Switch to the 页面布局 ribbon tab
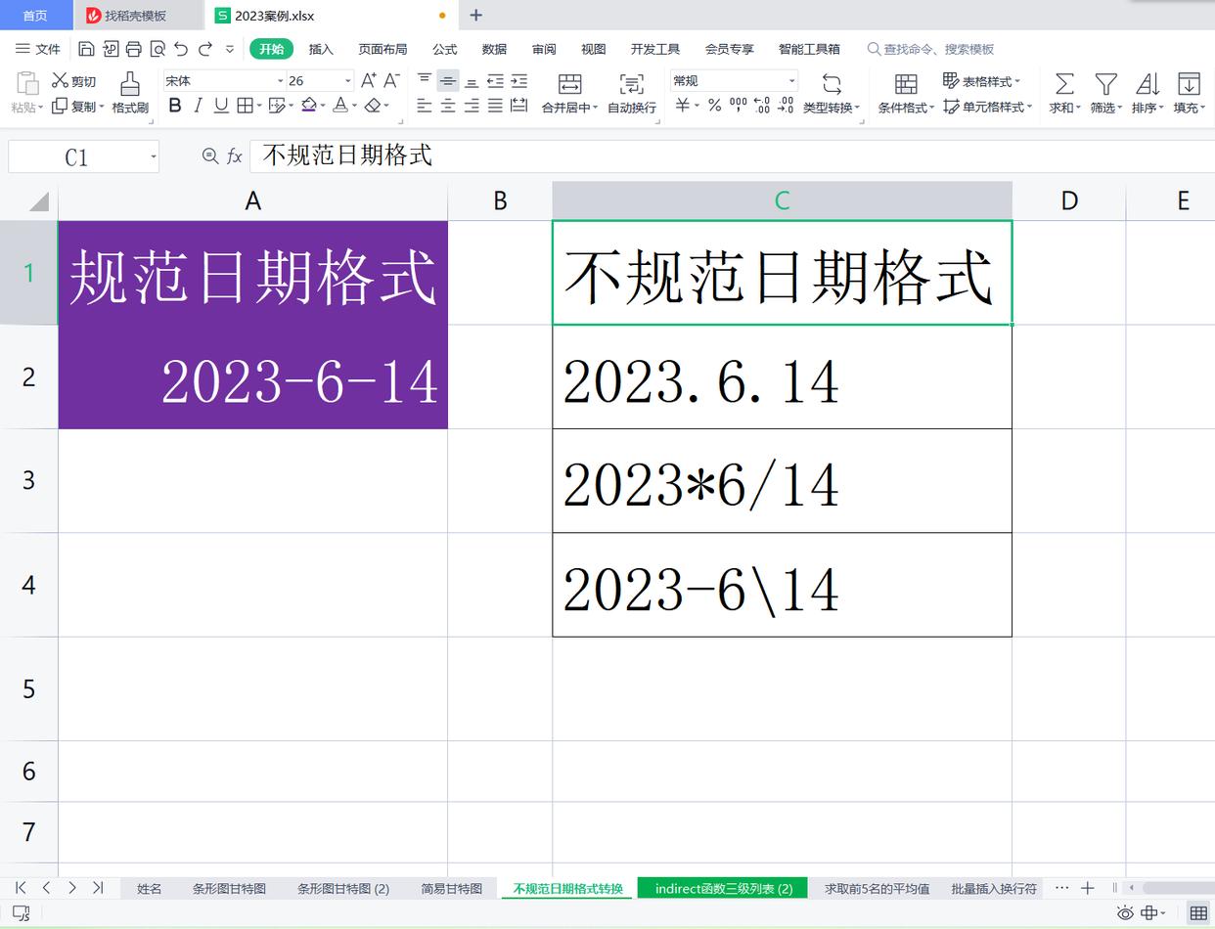Viewport: 1215px width, 929px height. pyautogui.click(x=382, y=49)
